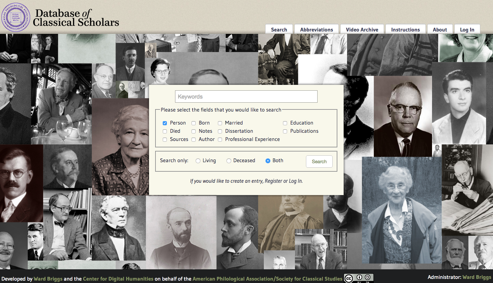Focus the Keywords search field
493x283 pixels.
(246, 97)
